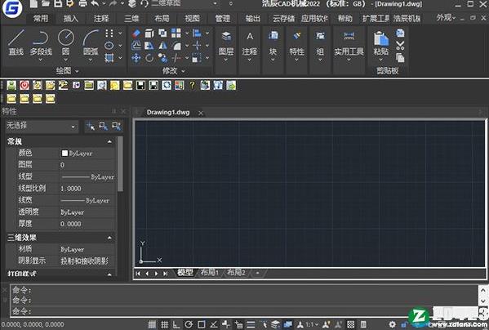Image resolution: width=489 pixels, height=330 pixels.
Task: Switch to the 注释 ribbon tab
Action: point(101,19)
